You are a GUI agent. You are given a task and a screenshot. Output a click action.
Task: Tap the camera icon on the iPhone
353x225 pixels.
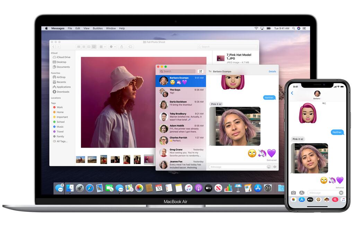coord(293,193)
